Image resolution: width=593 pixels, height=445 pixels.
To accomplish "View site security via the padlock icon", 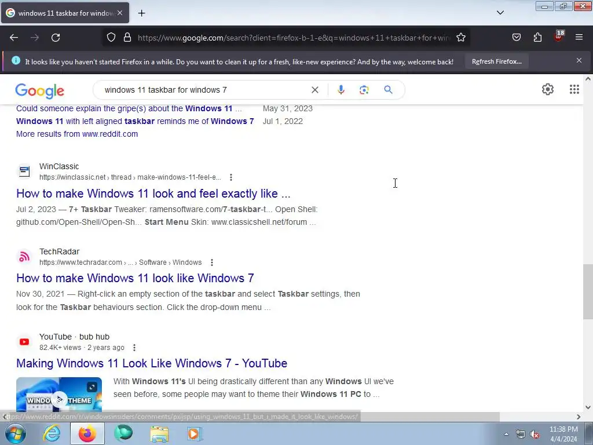I will click(x=127, y=38).
